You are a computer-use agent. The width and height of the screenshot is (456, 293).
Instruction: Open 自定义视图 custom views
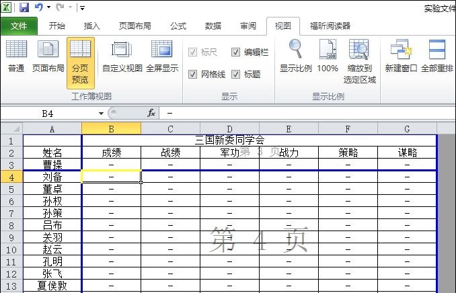[122, 56]
